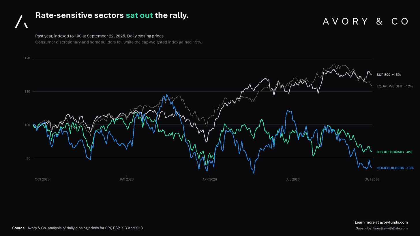Click the JUL 2026 axis label
This screenshot has width=420, height=236.
click(293, 179)
